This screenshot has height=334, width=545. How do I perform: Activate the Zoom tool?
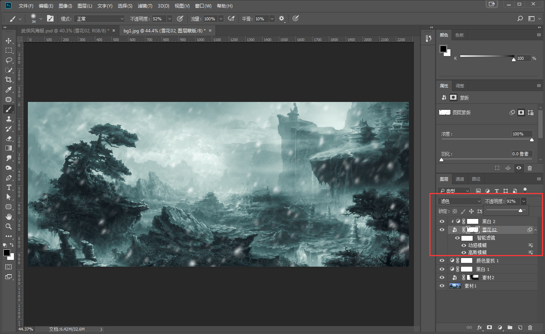9,226
